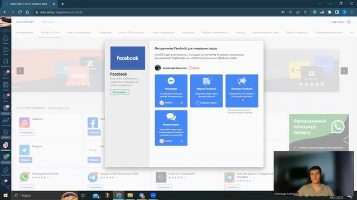Viewport: 357px width, 200px height.
Task: Open analytics chart icon in left sidebar
Action: coord(6,121)
